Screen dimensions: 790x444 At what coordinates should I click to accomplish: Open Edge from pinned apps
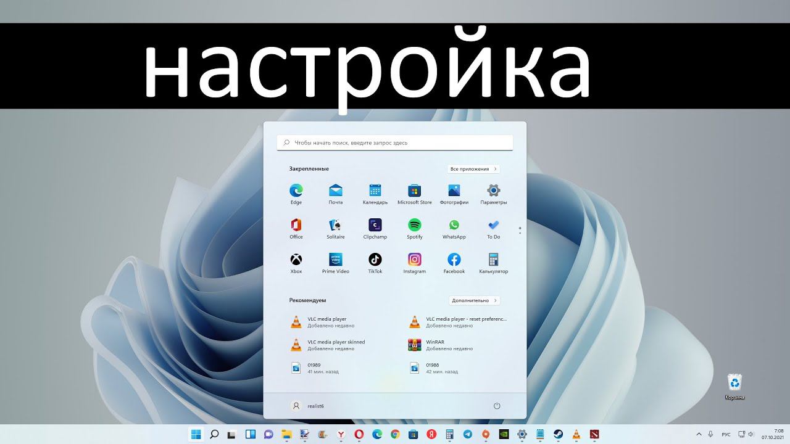(296, 194)
